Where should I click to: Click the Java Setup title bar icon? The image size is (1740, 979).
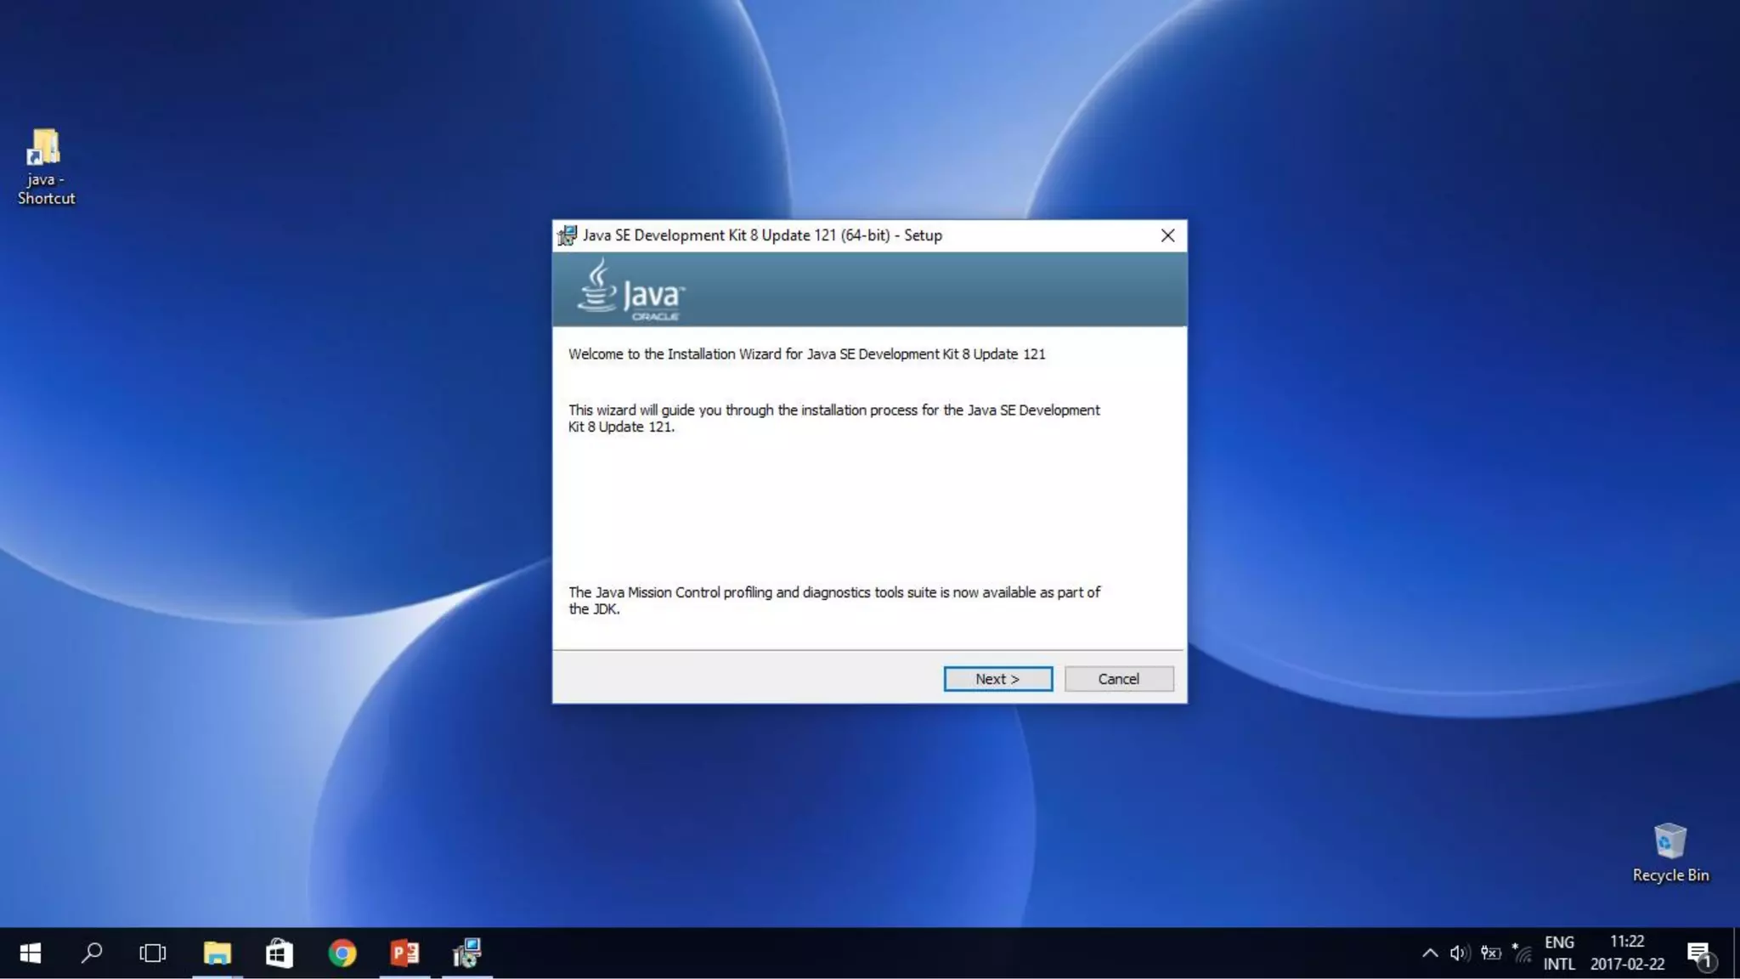[x=567, y=235]
